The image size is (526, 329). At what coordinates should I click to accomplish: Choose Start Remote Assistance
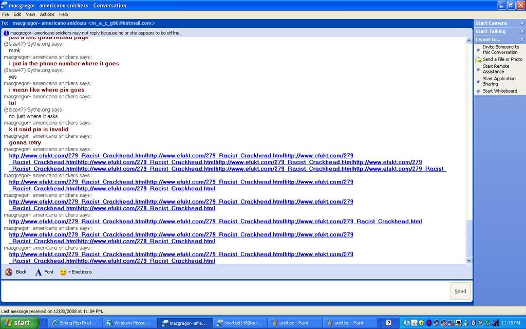pyautogui.click(x=496, y=69)
